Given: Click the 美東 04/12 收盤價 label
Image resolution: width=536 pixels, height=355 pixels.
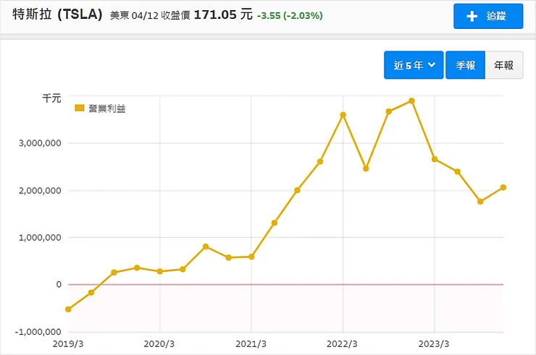Looking at the screenshot, I should coord(150,16).
